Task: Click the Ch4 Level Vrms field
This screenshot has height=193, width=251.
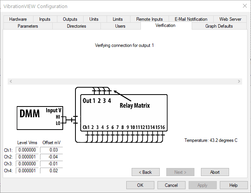Action: (x=27, y=171)
